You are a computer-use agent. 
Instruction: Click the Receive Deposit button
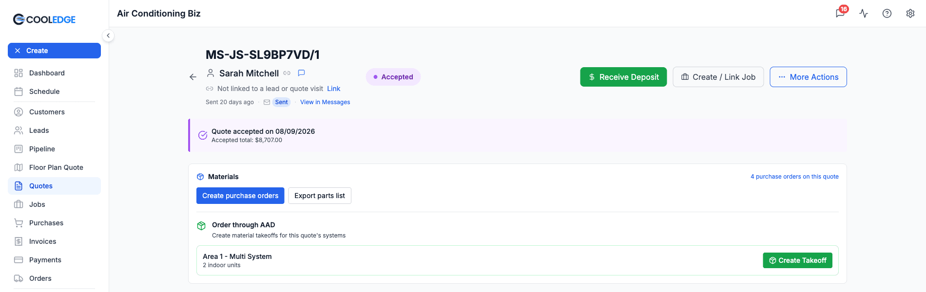point(623,77)
